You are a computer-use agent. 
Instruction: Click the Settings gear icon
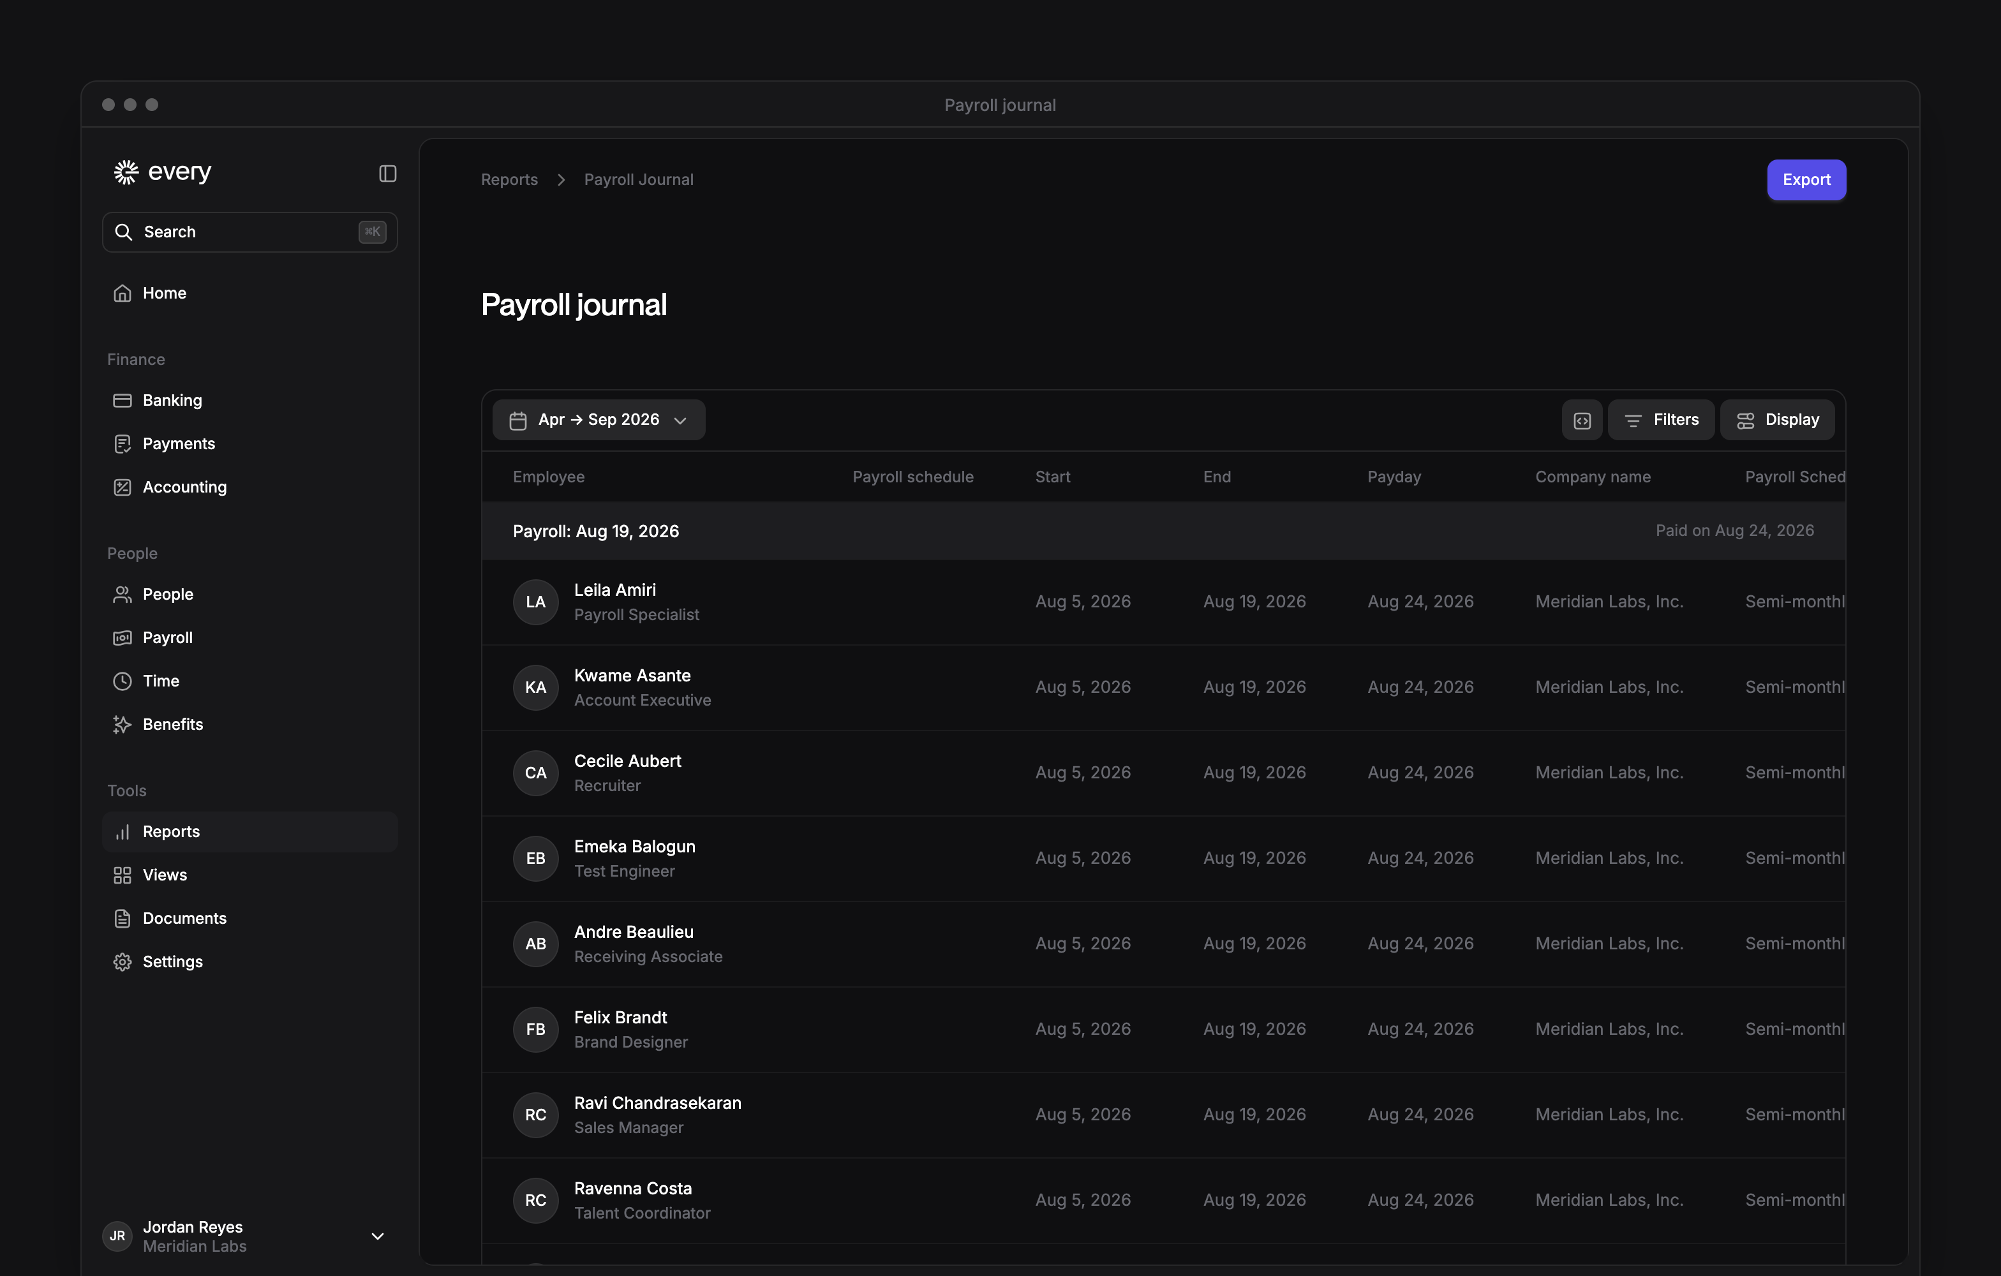pos(122,961)
